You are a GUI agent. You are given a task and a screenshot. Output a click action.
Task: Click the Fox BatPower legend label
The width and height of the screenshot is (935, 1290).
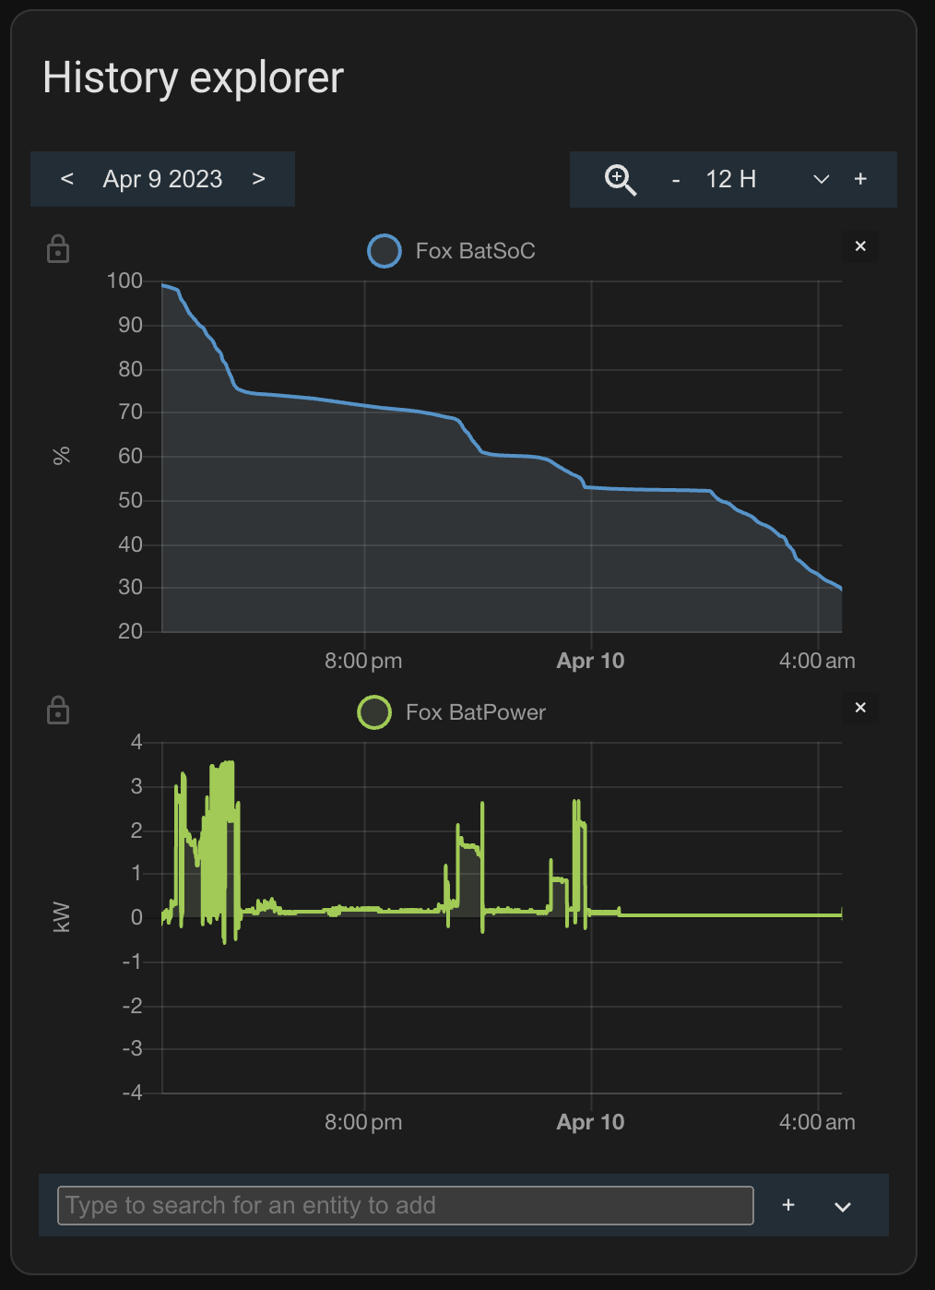(475, 712)
